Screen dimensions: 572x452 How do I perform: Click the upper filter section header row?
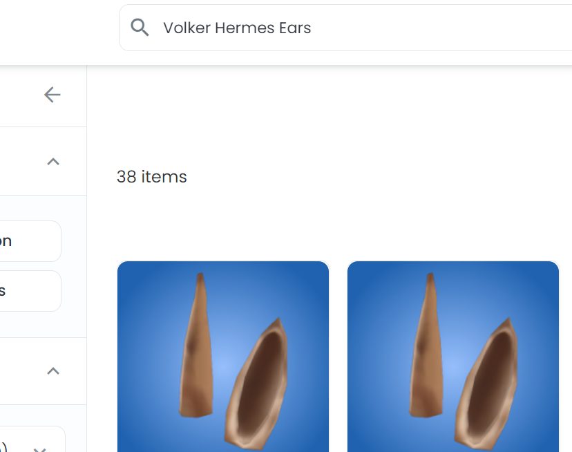coord(43,161)
